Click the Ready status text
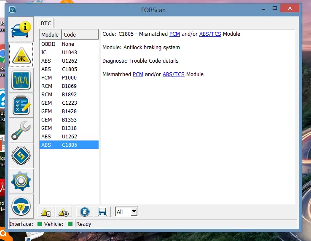311x241 pixels. coord(83,224)
